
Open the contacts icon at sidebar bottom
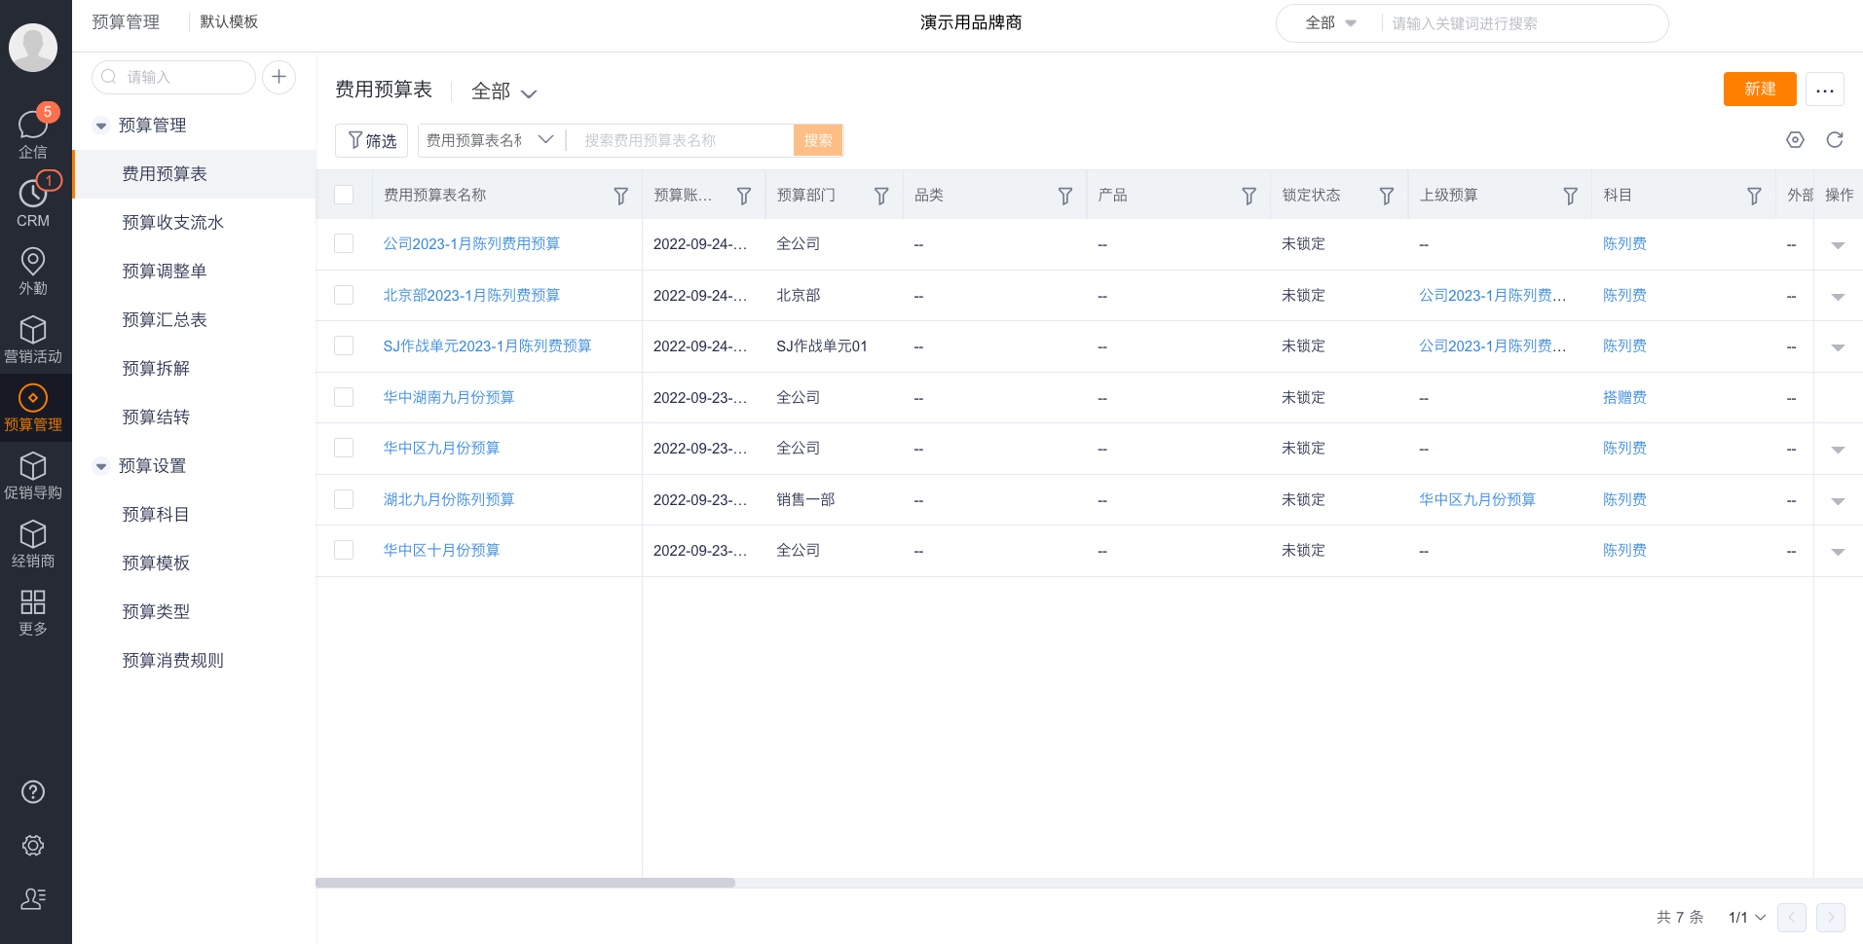click(33, 899)
